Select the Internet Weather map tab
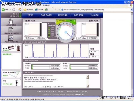This screenshot has height=101, width=134. 63,15
